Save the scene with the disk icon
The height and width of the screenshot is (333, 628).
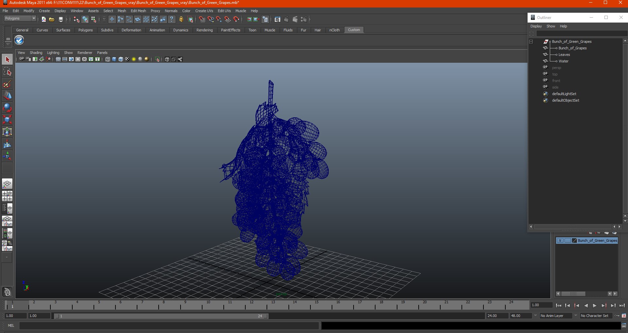pyautogui.click(x=61, y=20)
